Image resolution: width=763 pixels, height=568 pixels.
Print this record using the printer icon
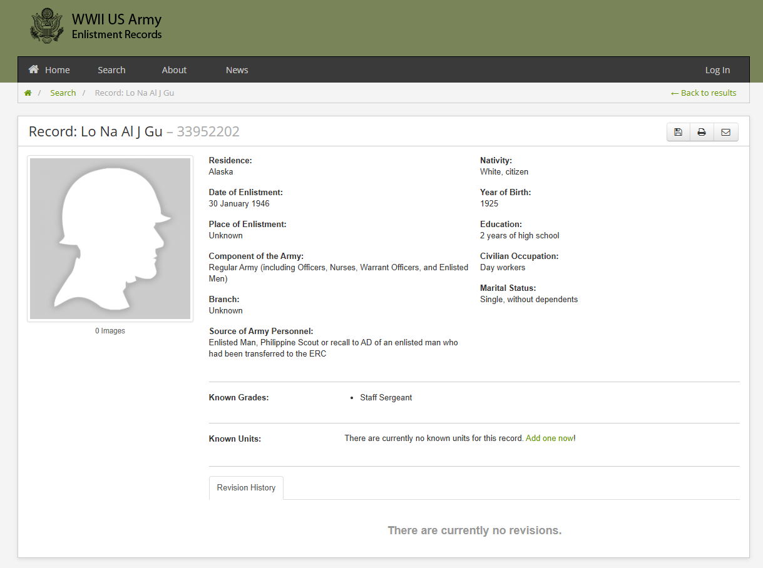(x=702, y=132)
